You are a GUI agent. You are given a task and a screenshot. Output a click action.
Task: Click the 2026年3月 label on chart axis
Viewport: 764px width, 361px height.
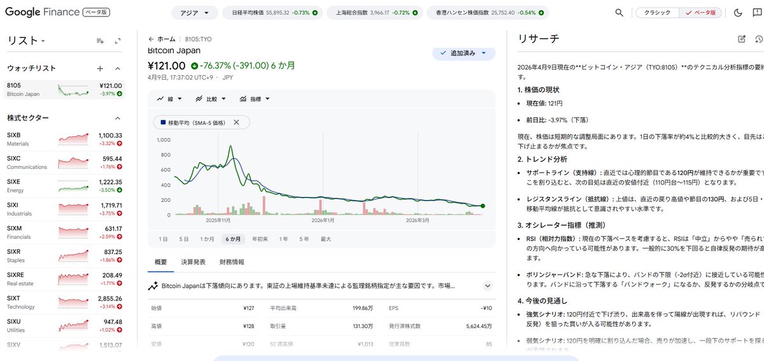click(x=418, y=220)
